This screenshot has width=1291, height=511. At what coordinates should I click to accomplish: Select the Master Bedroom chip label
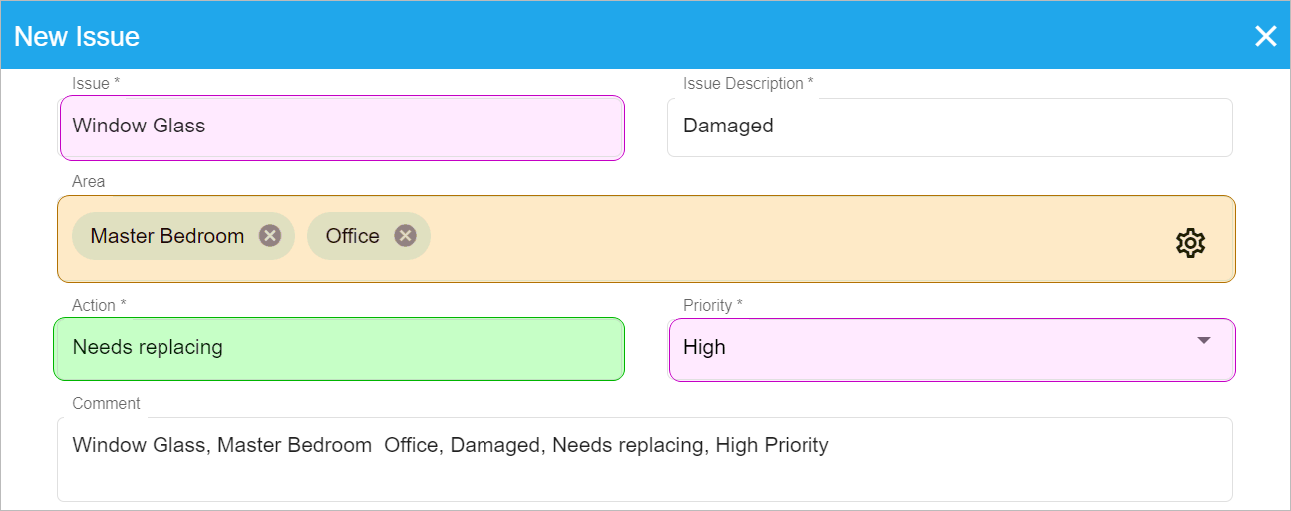[x=167, y=236]
